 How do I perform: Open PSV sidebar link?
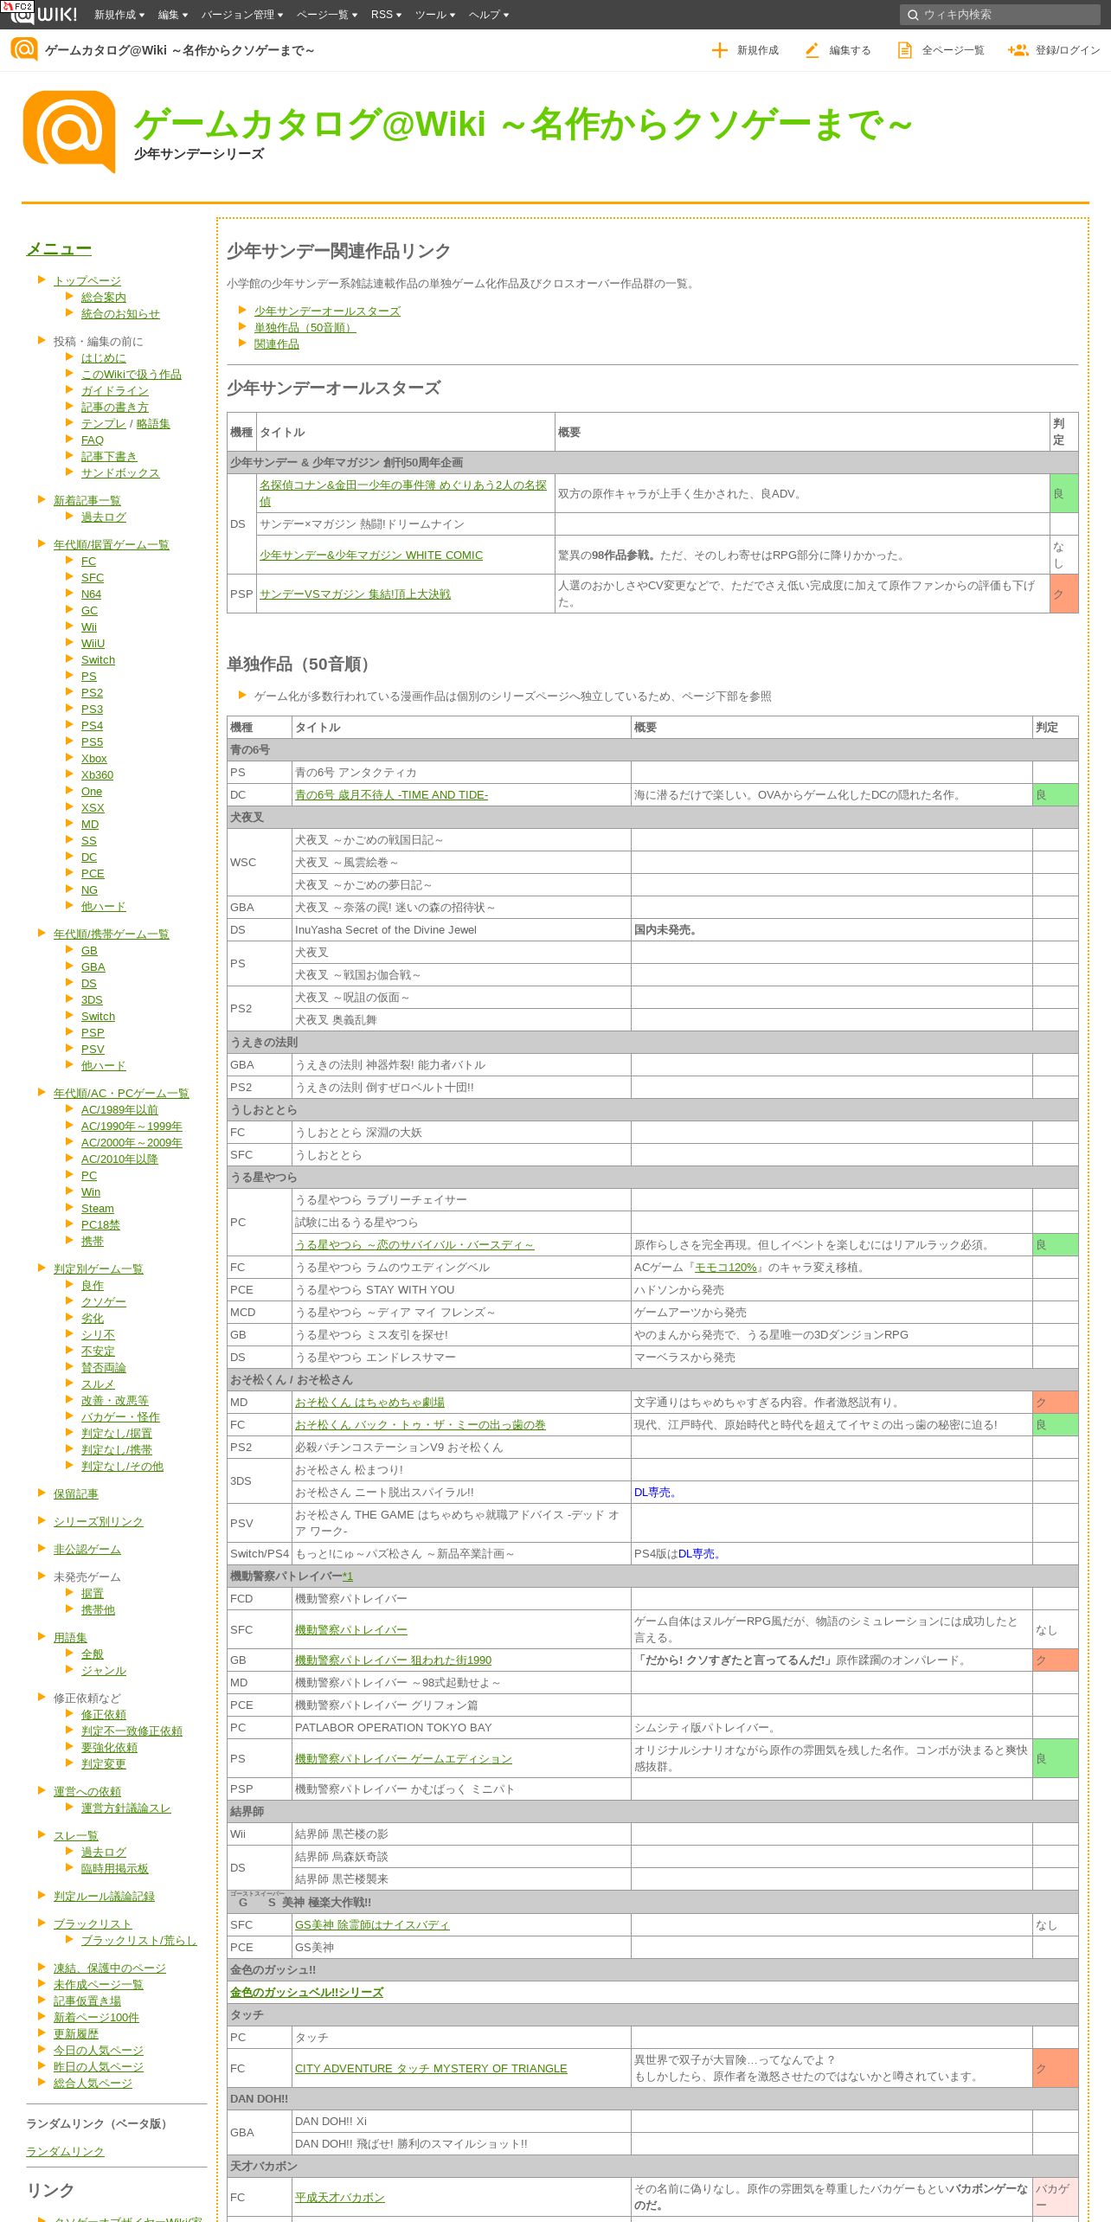pyautogui.click(x=93, y=1050)
